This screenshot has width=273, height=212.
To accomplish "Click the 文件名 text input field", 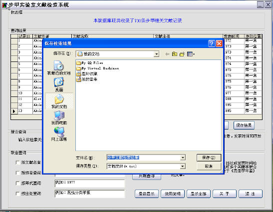I will point(143,157).
